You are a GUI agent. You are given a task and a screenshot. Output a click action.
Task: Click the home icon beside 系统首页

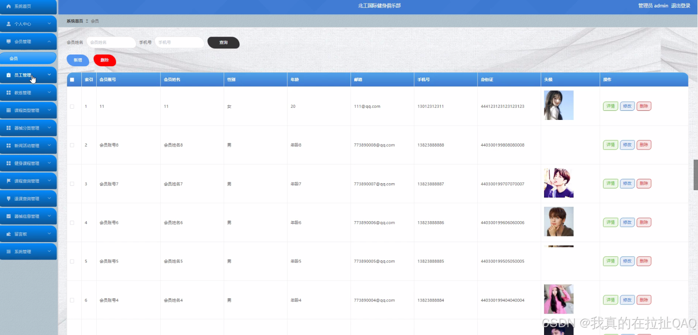(8, 6)
